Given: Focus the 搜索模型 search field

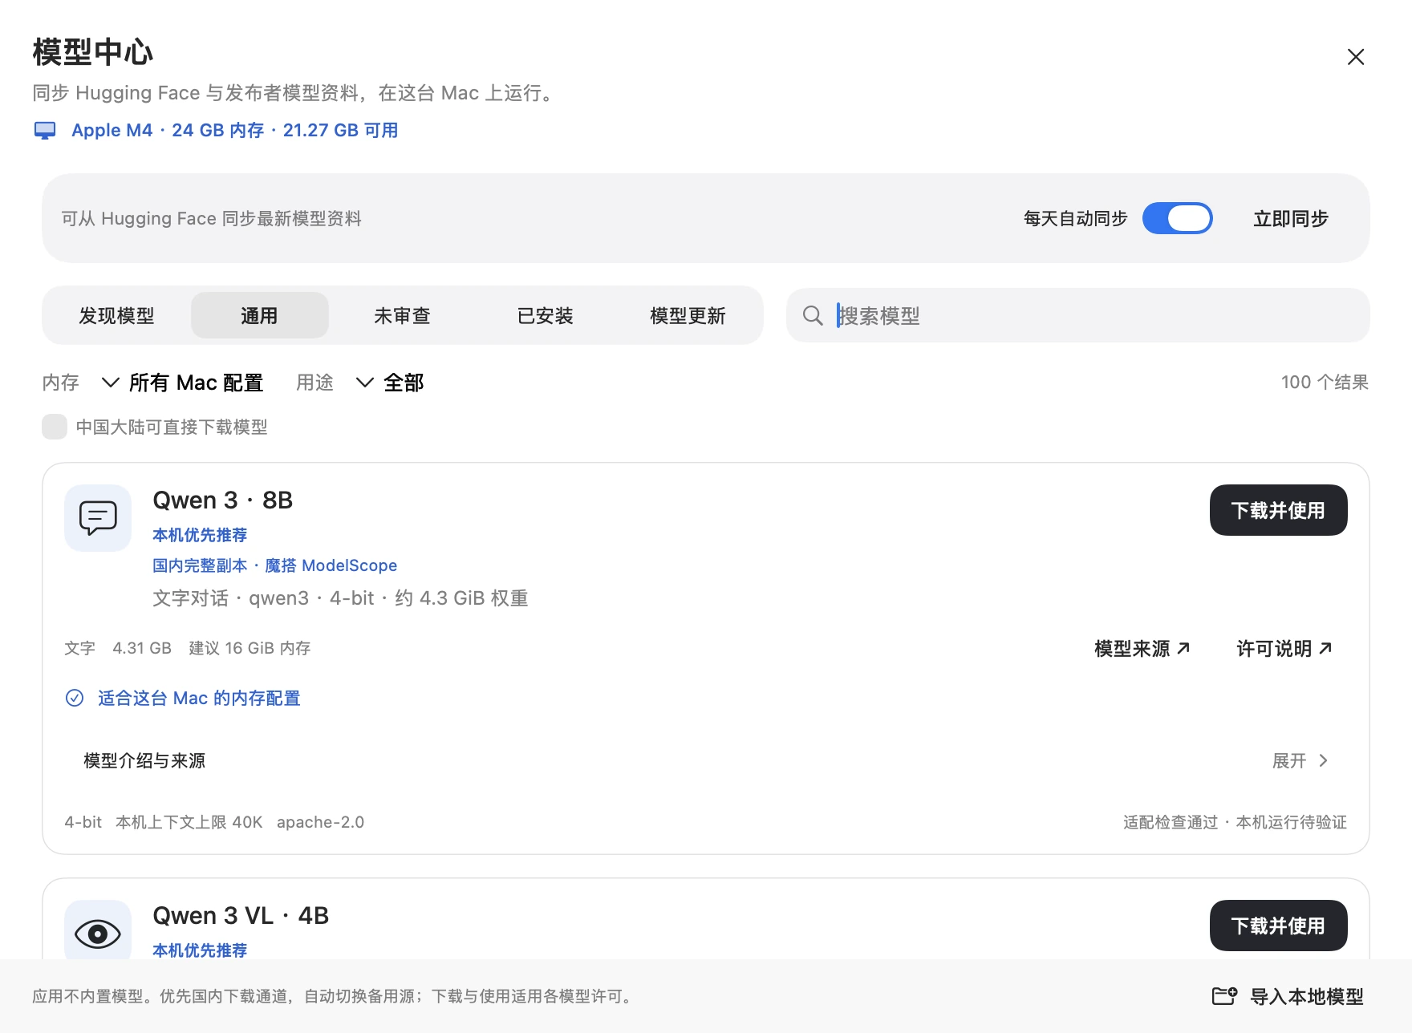Looking at the screenshot, I should [1078, 316].
